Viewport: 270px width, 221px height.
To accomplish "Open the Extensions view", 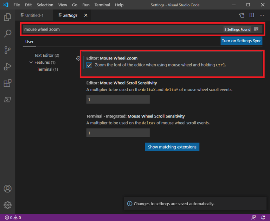I will click(x=7, y=83).
